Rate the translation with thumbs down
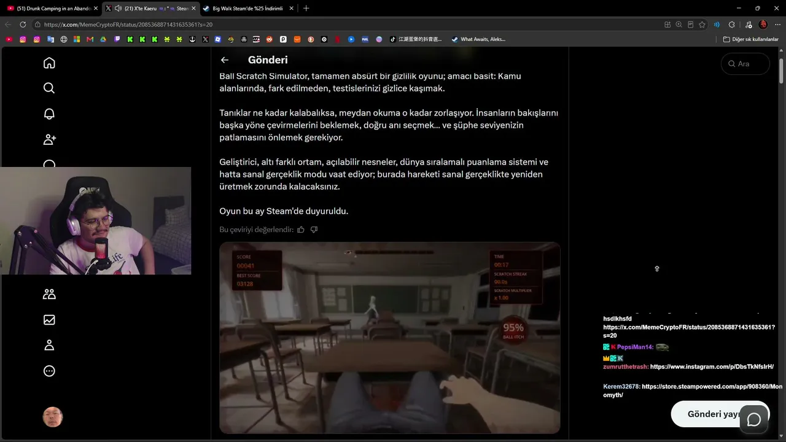This screenshot has height=442, width=786. (x=314, y=230)
